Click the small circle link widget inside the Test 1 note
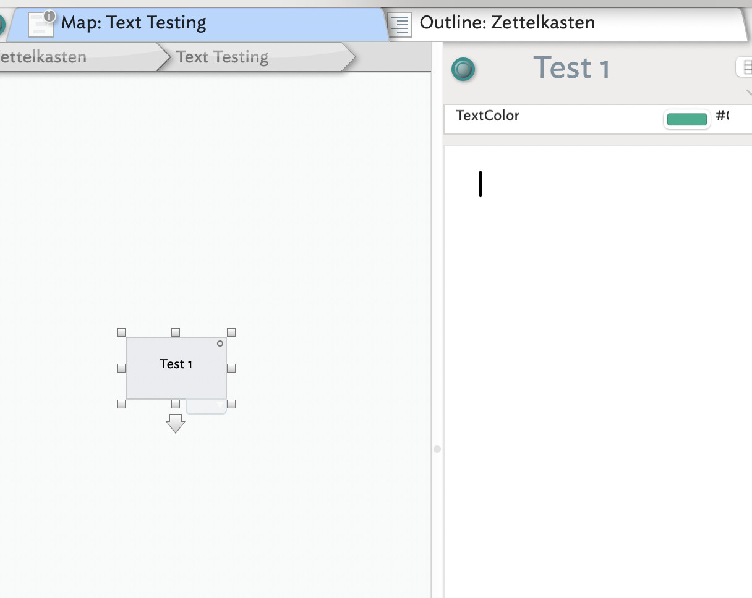Viewport: 752px width, 598px height. coord(220,343)
